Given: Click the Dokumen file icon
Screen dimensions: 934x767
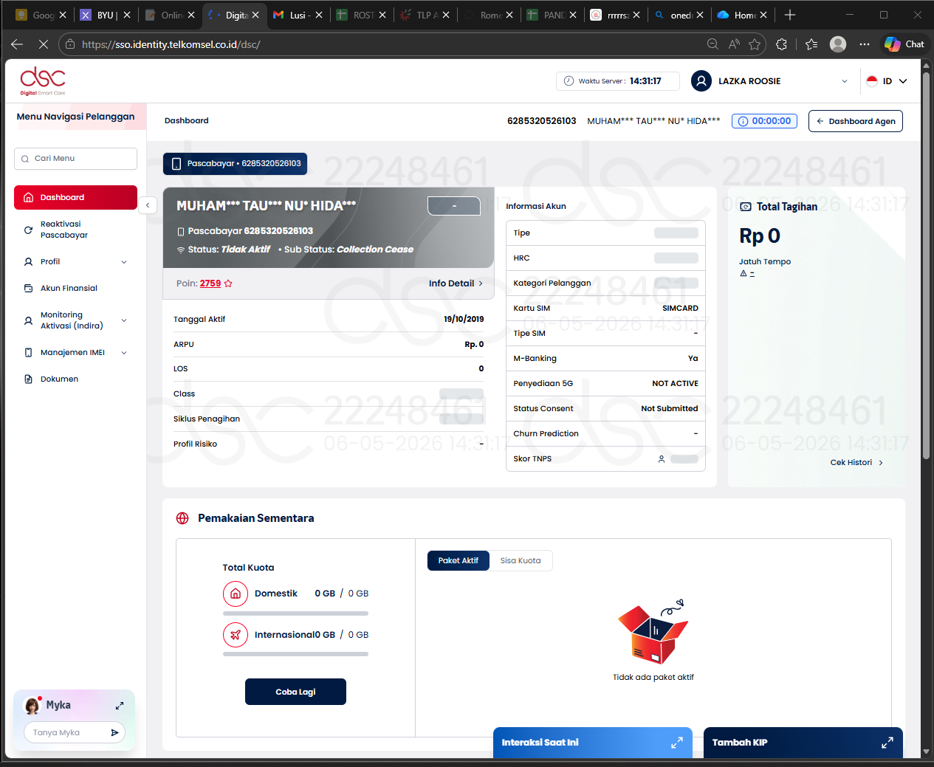Looking at the screenshot, I should [28, 379].
